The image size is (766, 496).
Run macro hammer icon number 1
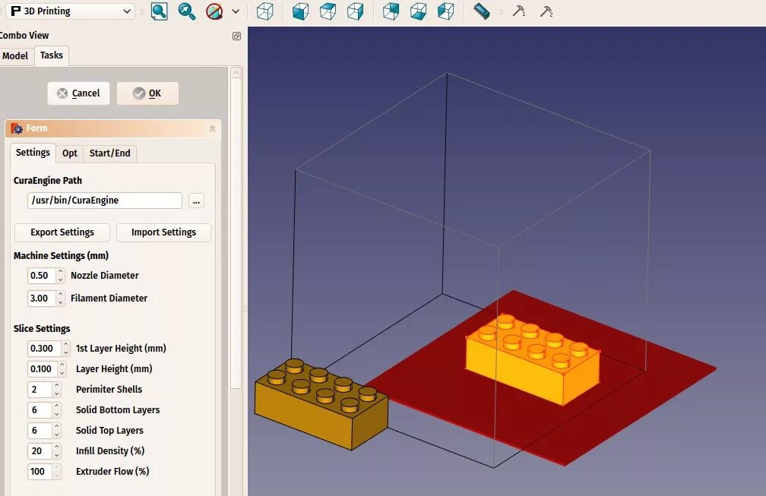tap(519, 11)
